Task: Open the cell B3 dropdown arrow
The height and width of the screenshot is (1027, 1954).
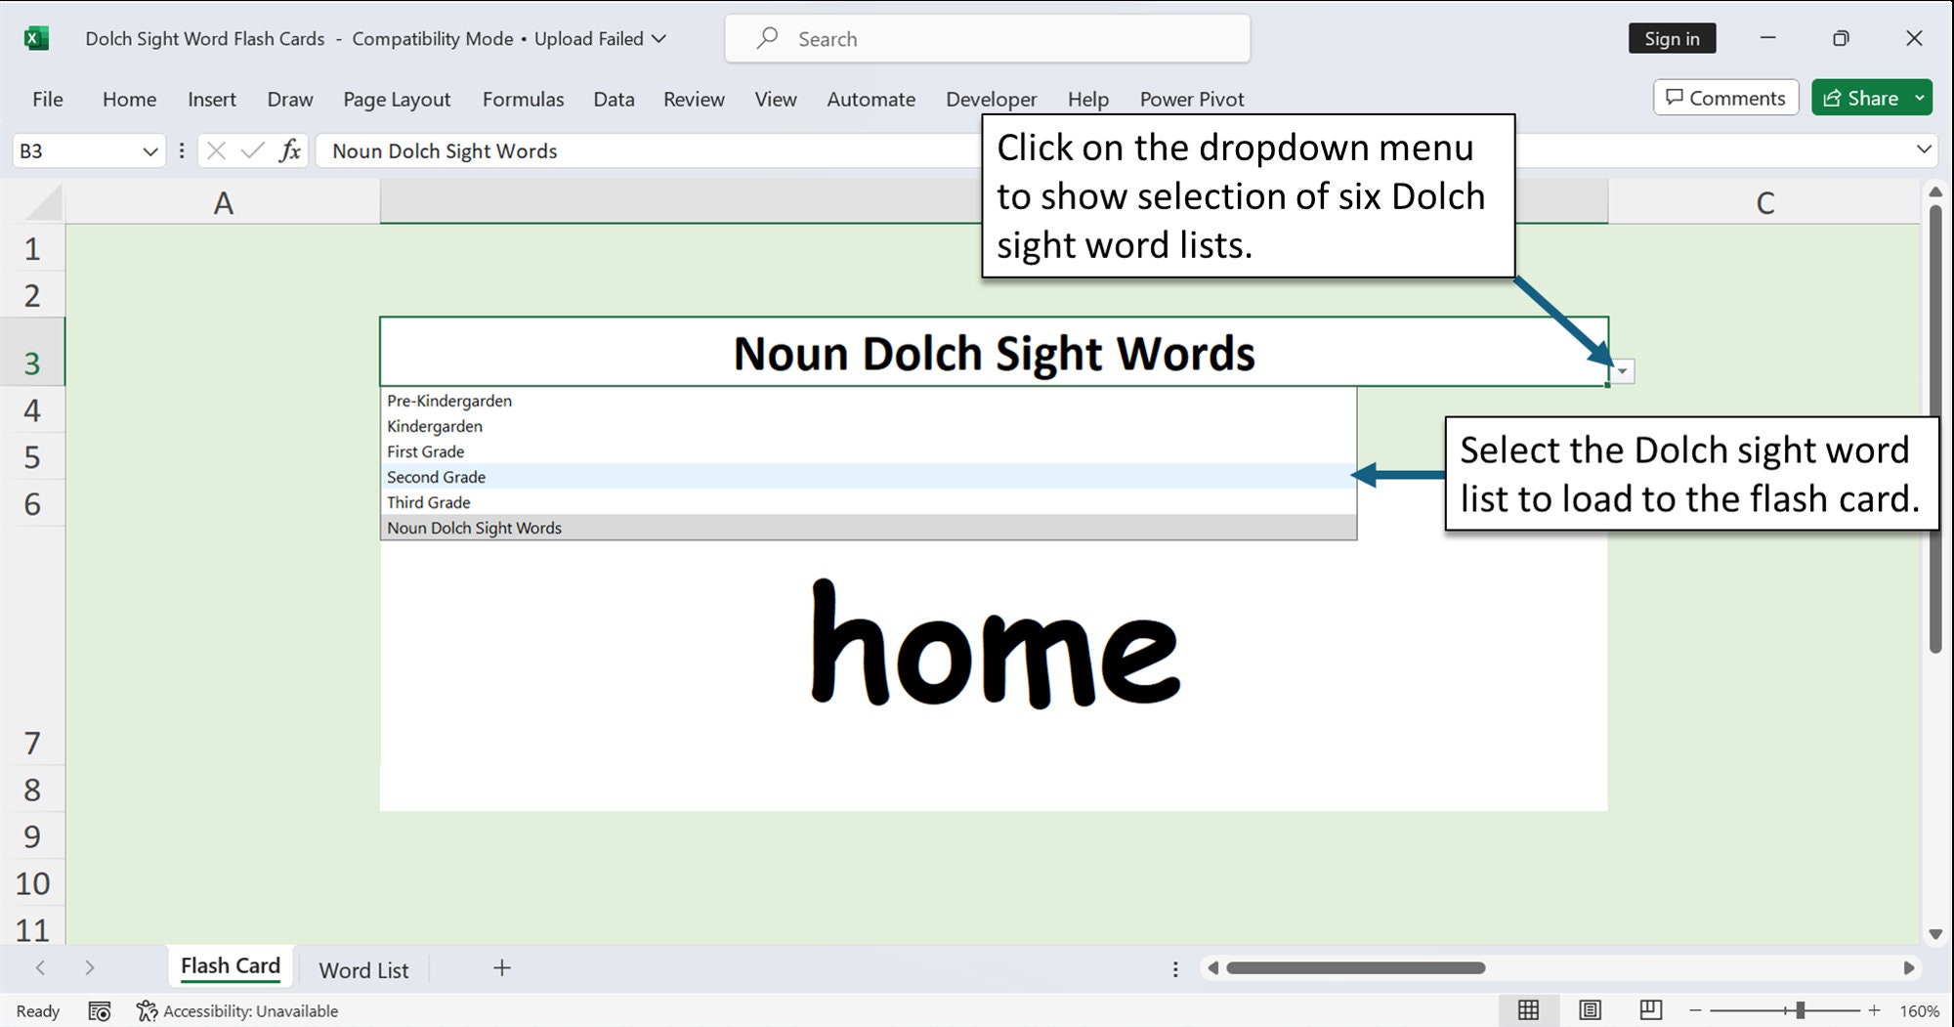Action: (x=1621, y=371)
